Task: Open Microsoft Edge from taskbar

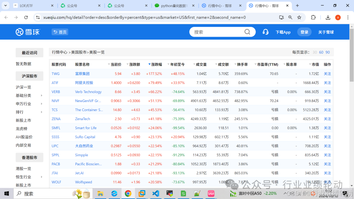Action: 114,193
